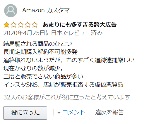Click the fourth empty rating star
This screenshot has width=149, height=124.
coord(28,25)
